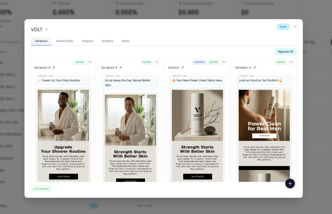Open the Analytics tab
Viewport: 332px width, 214px height.
(x=107, y=41)
